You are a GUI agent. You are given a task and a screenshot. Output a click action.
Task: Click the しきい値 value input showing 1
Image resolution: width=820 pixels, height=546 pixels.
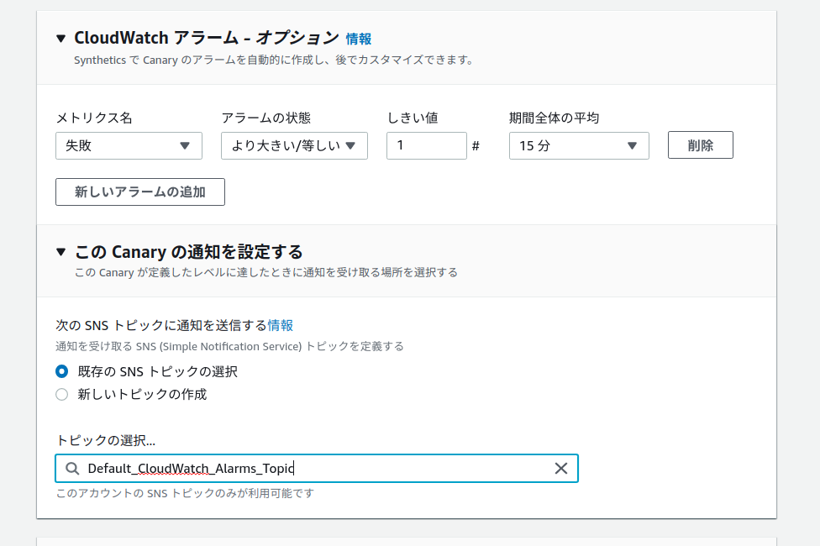pos(426,145)
